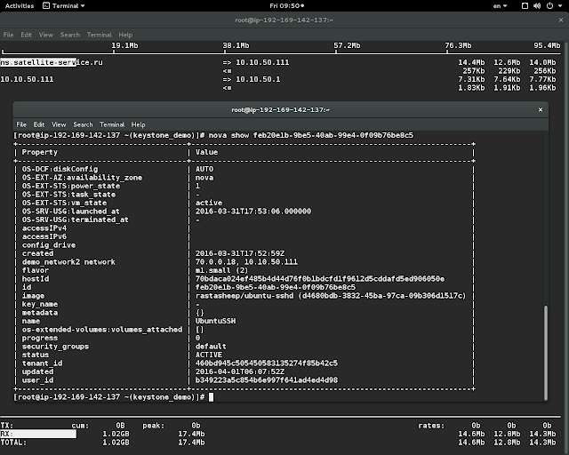
Task: Click the Fri 09:50 clock
Action: coord(286,6)
